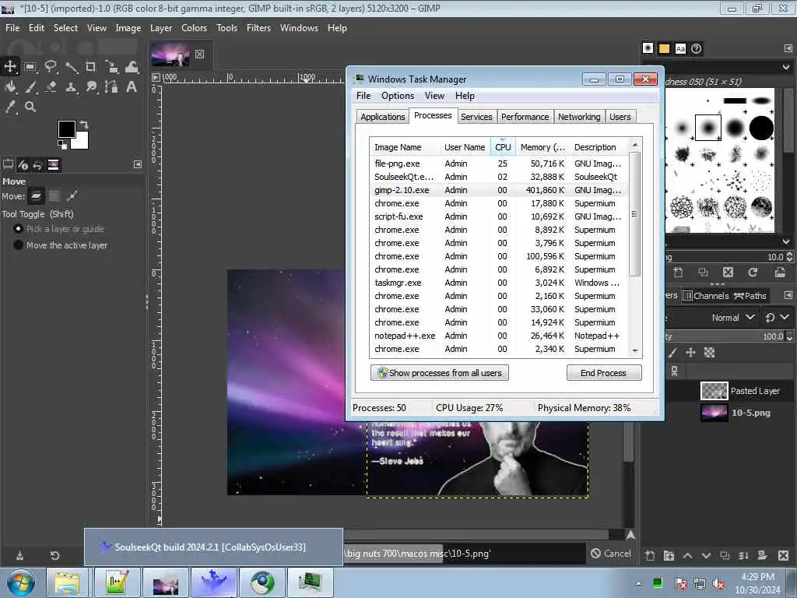
Task: Click Show processes from all users
Action: pos(440,373)
